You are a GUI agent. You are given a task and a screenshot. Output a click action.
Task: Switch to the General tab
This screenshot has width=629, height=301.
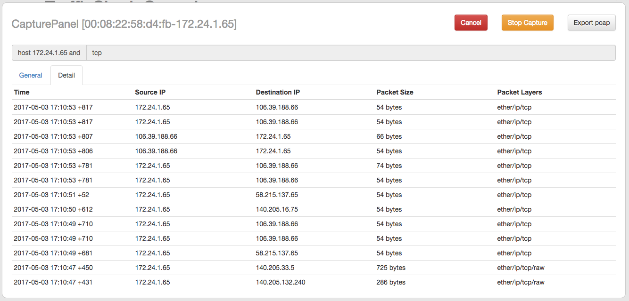click(x=31, y=75)
